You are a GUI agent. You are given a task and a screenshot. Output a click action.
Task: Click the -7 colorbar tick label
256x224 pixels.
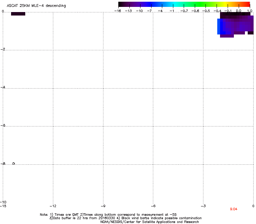coord(149,11)
